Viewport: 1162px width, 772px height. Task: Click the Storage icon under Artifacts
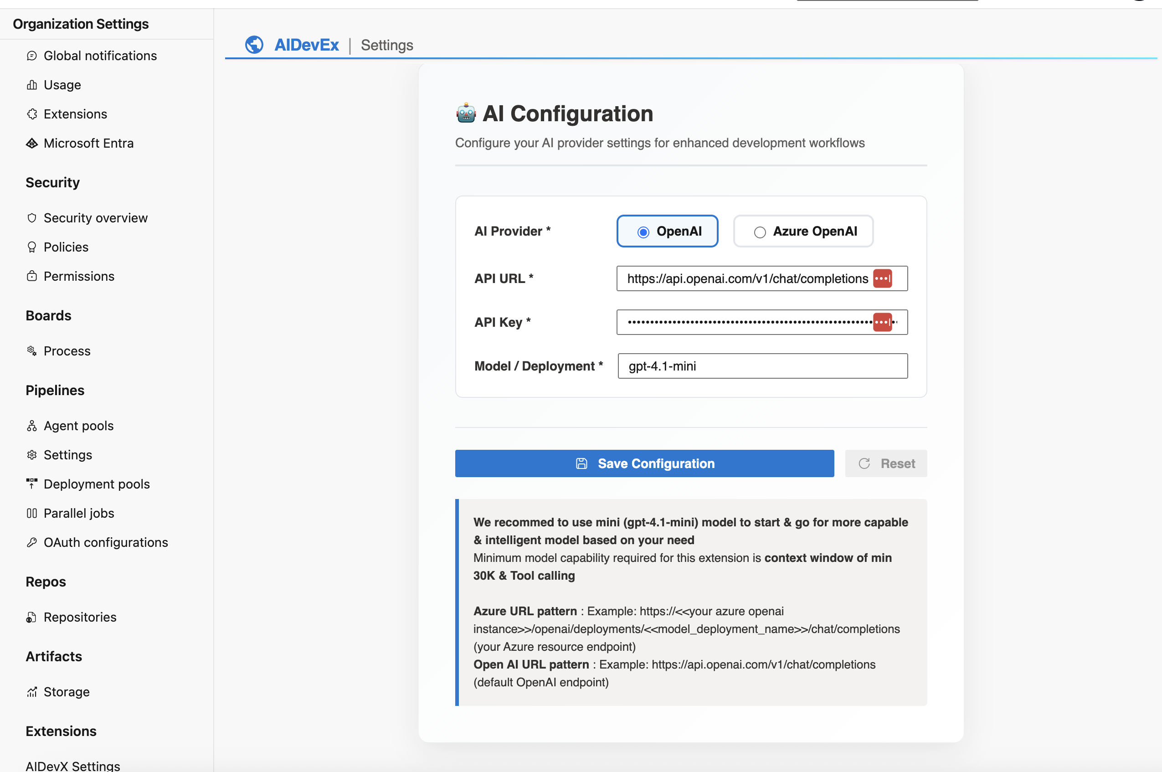tap(32, 692)
